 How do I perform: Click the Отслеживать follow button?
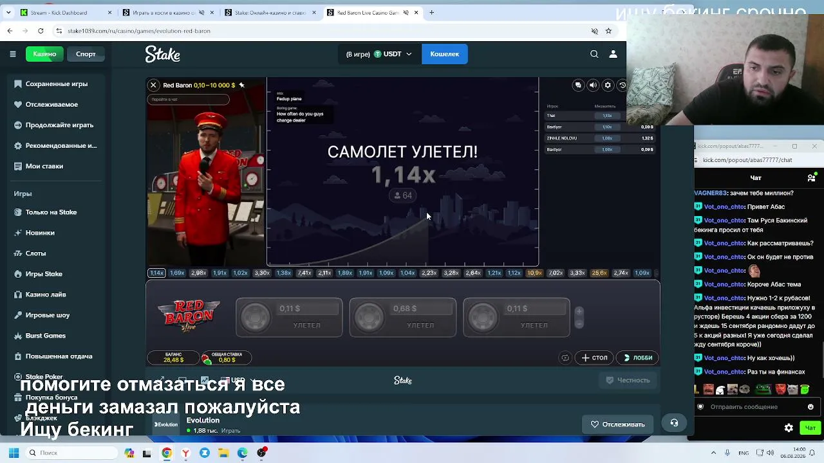click(x=617, y=424)
